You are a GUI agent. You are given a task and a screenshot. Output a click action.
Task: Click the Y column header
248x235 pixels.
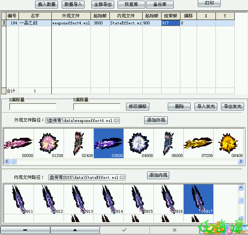pos(225,16)
